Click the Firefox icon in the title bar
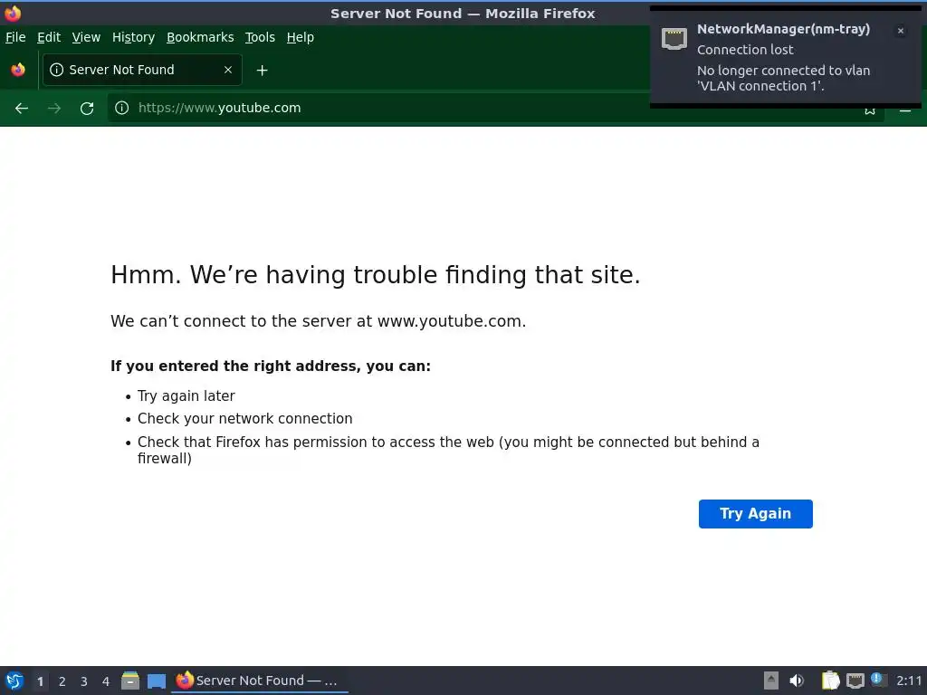The height and width of the screenshot is (695, 927). [13, 13]
